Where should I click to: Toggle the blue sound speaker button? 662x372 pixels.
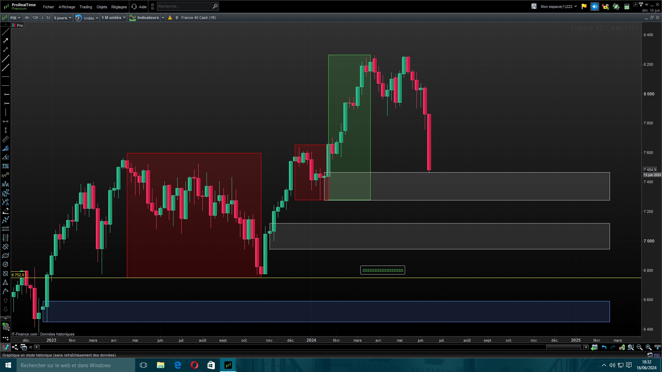tap(595, 7)
